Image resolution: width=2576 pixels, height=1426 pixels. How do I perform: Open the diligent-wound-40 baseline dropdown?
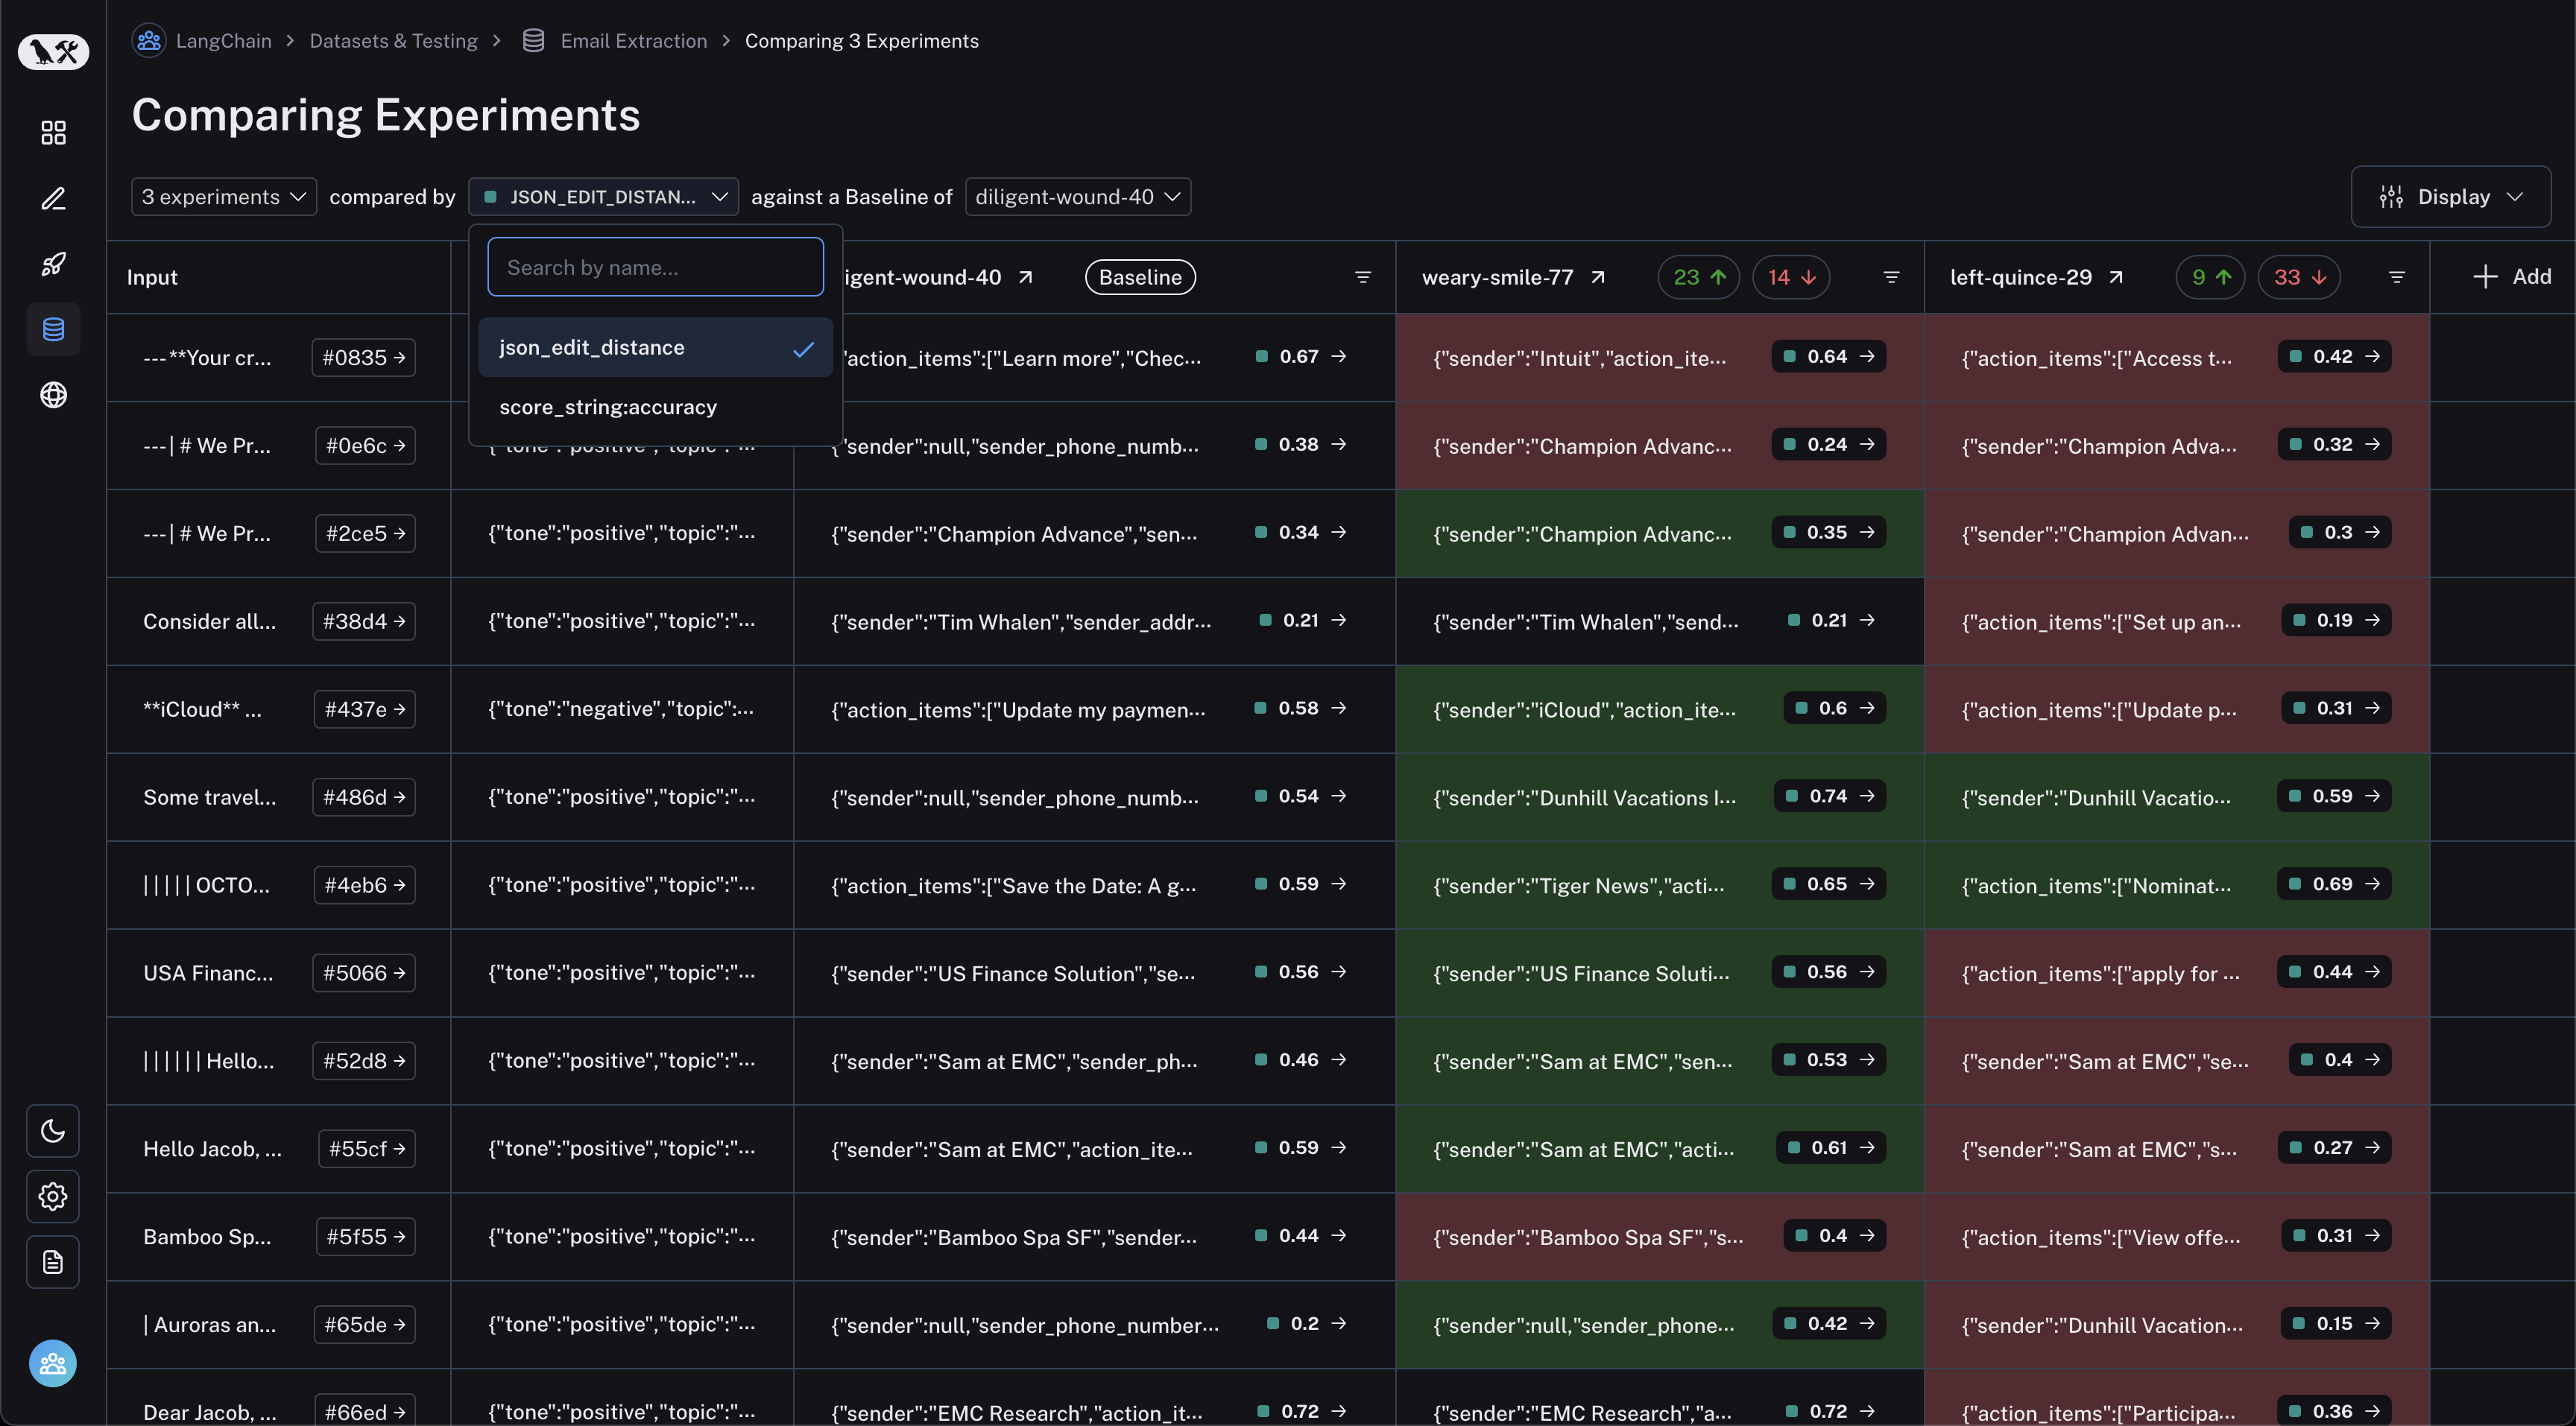tap(1077, 197)
